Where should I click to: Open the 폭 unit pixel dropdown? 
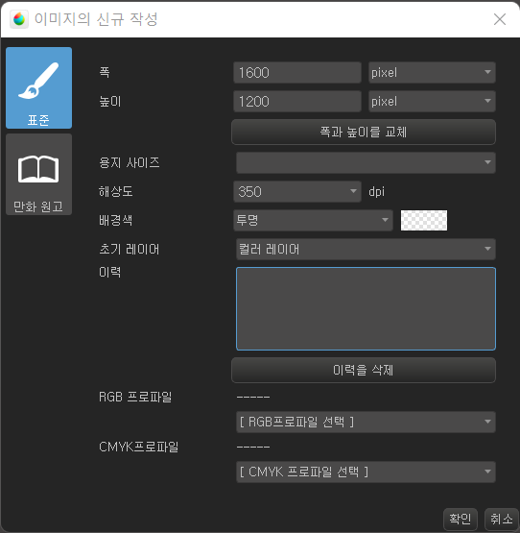click(x=432, y=72)
